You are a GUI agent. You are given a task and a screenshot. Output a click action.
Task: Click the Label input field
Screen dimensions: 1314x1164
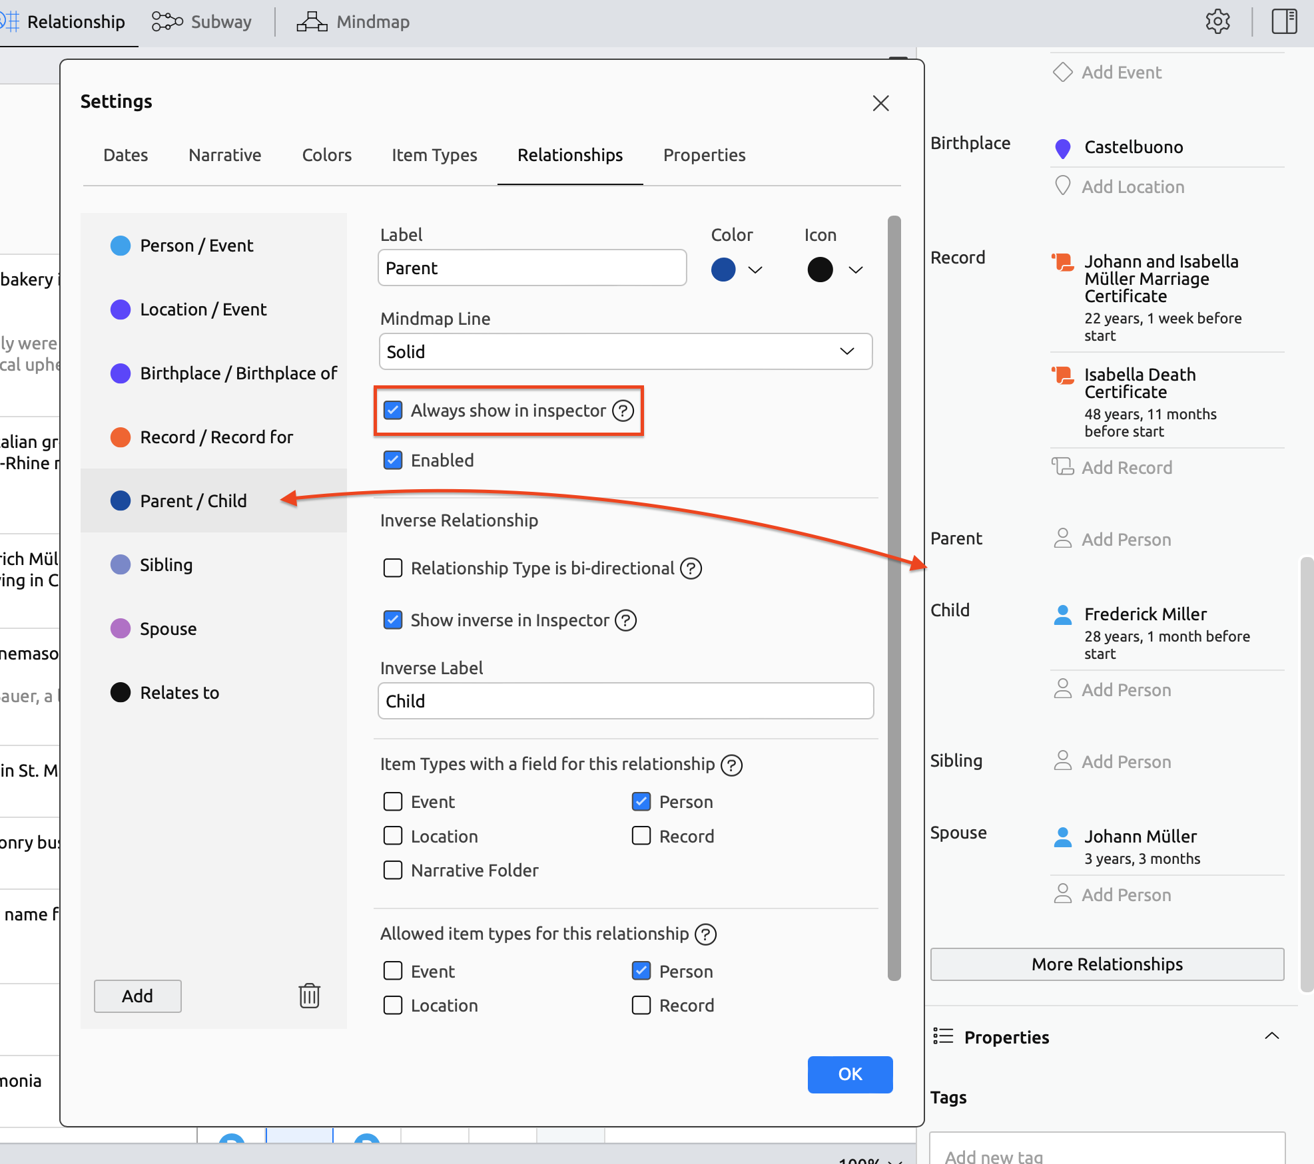coord(532,268)
